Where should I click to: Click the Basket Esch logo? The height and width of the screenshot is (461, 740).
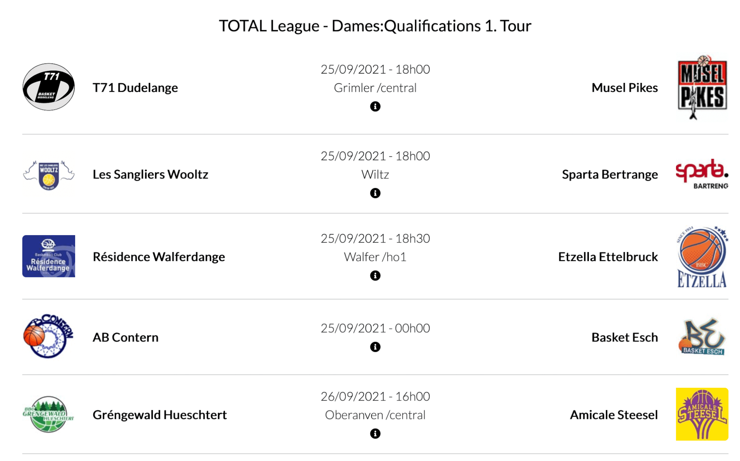click(x=702, y=336)
